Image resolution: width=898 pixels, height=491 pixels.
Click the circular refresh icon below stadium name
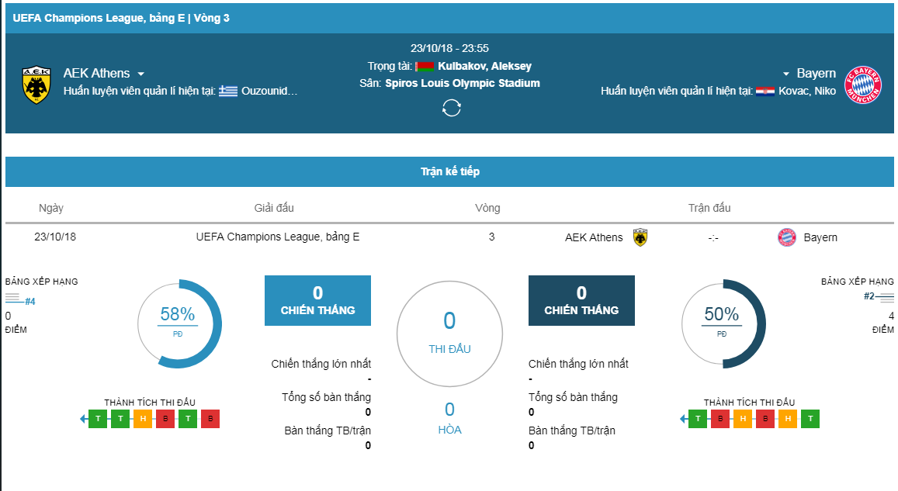(451, 108)
